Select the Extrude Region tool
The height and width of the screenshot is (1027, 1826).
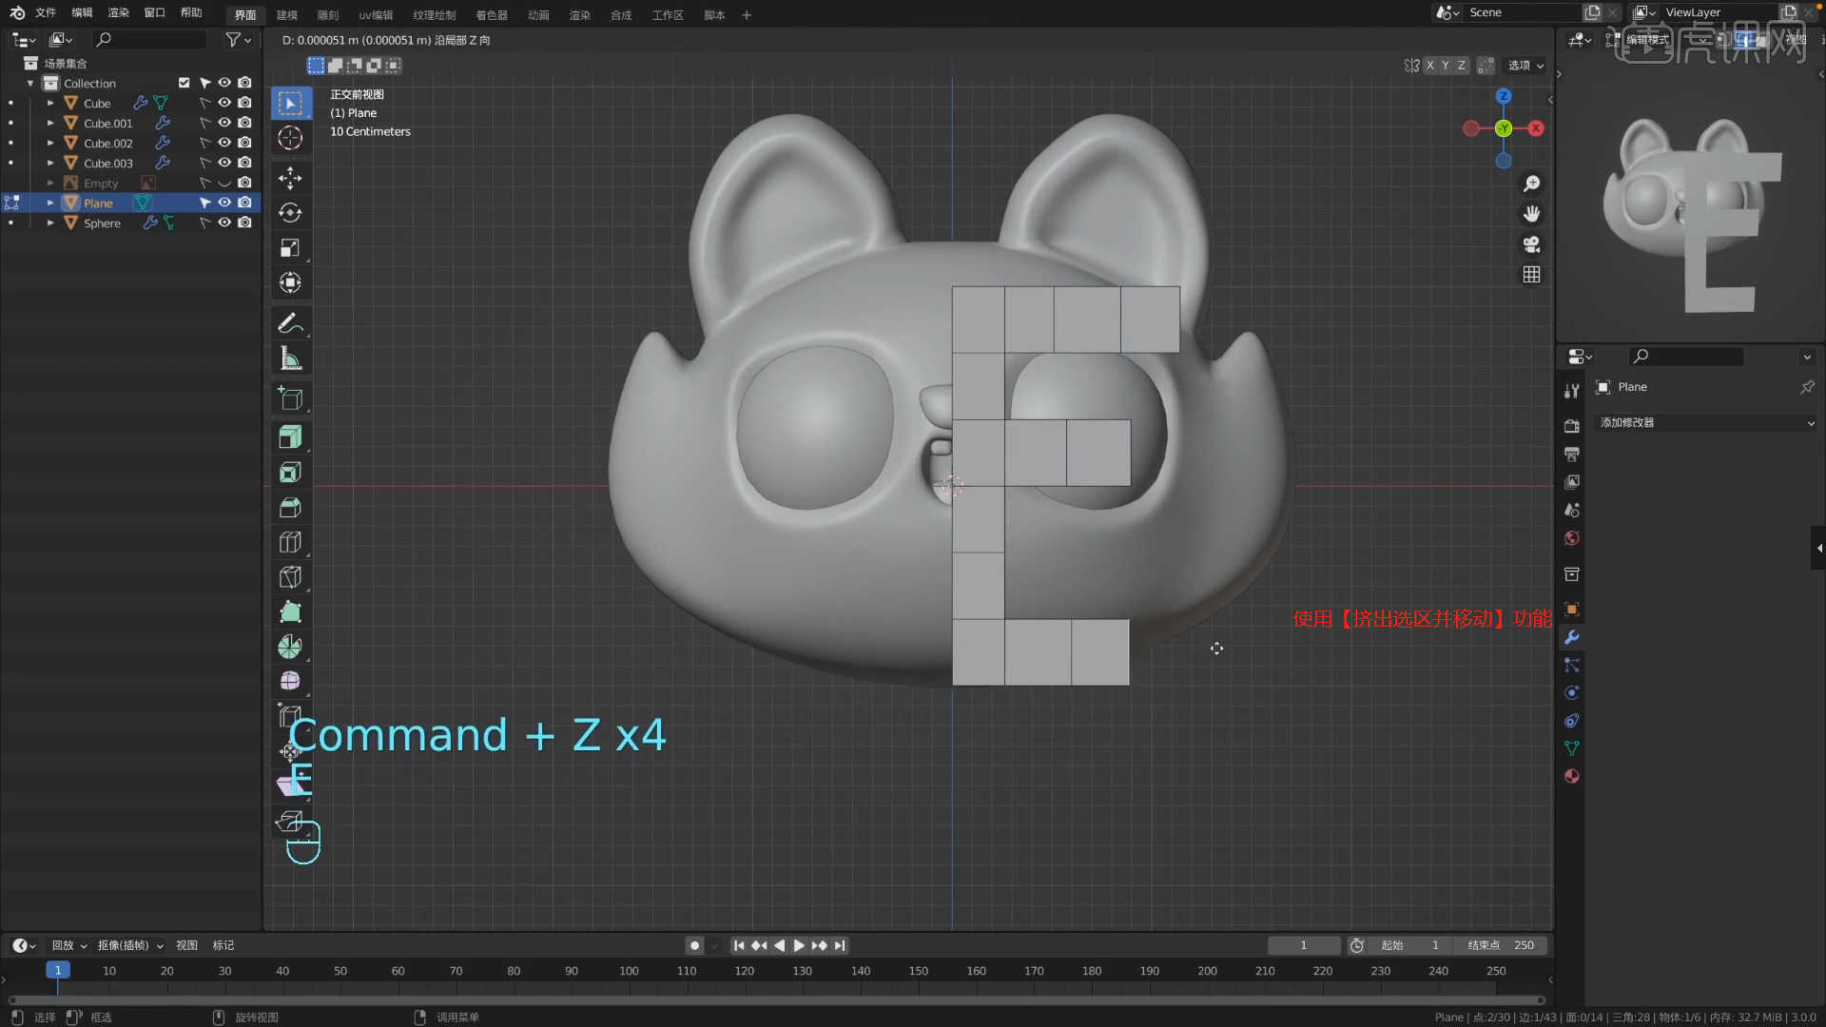pos(290,436)
